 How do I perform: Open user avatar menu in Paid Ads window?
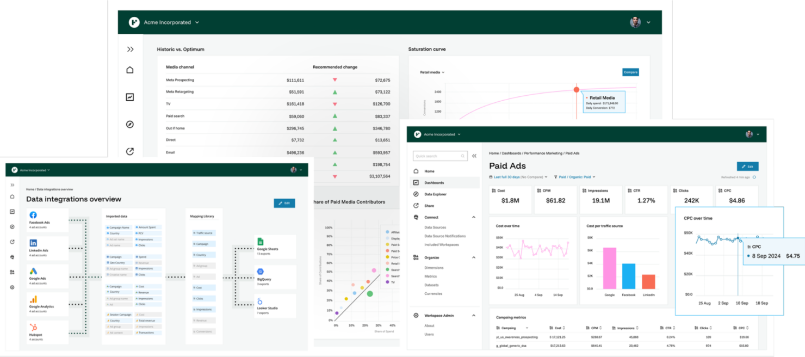coord(753,134)
